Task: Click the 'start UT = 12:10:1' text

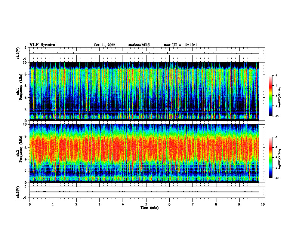Action: coord(181,45)
